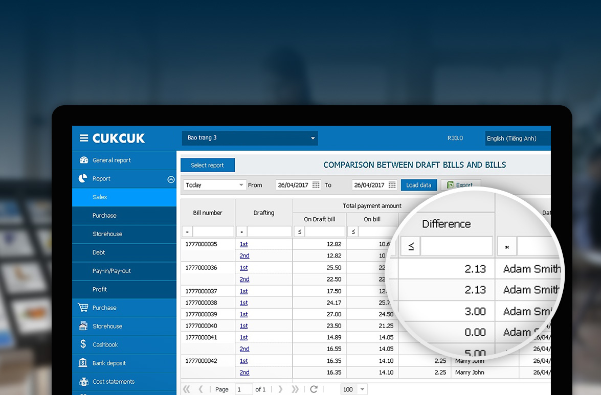Click the Select report button

pyautogui.click(x=207, y=165)
